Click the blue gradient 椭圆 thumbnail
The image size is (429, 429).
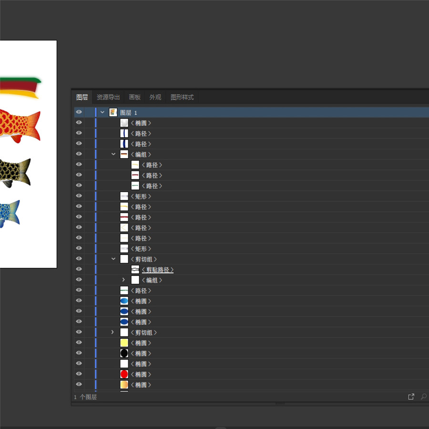(124, 301)
